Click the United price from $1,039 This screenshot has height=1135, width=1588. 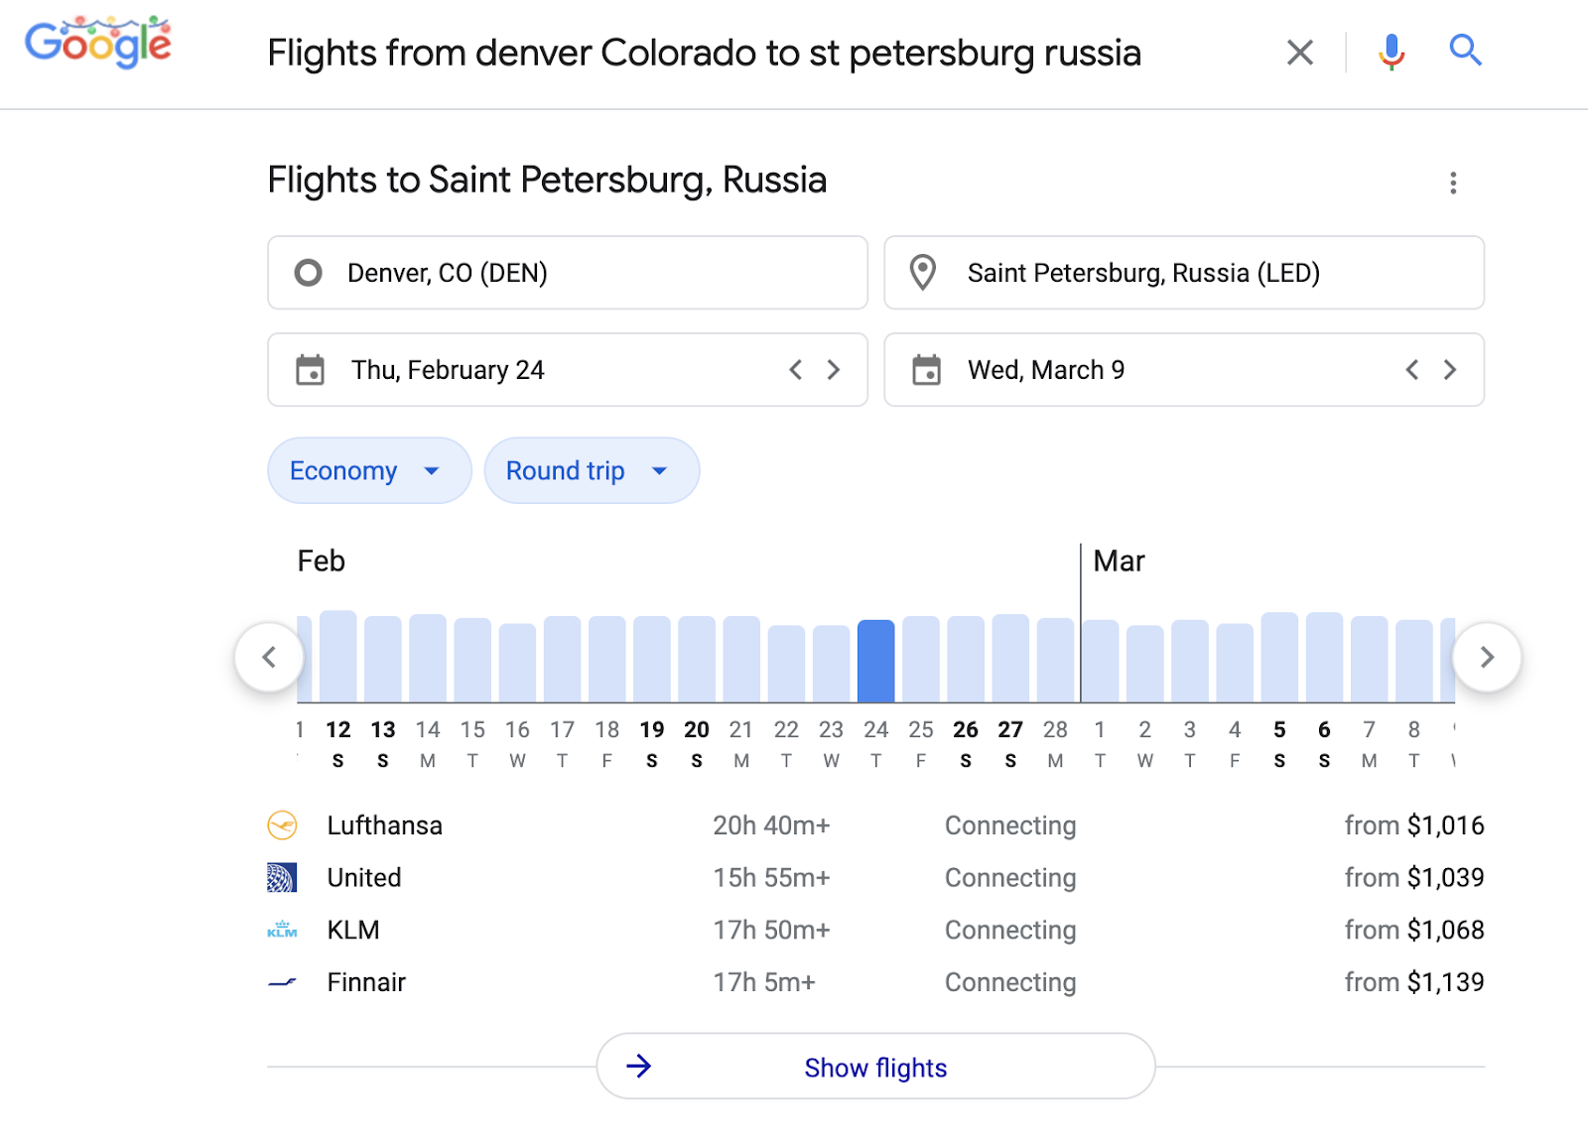(1414, 878)
